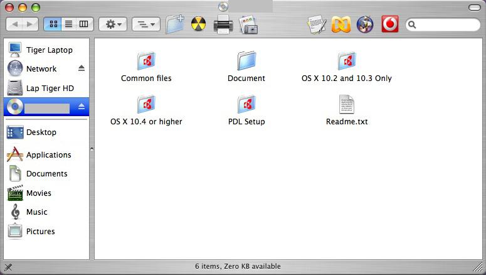Open the Action gear dropdown menu
Viewport: 486px width, 275px height.
coord(113,24)
